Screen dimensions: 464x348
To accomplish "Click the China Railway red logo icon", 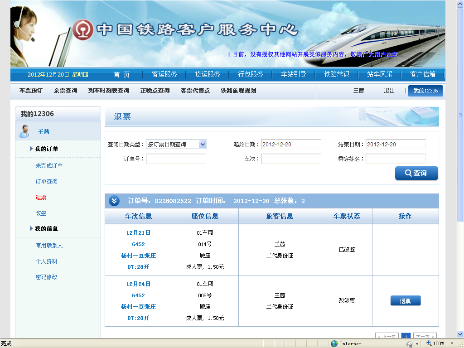I will (83, 29).
